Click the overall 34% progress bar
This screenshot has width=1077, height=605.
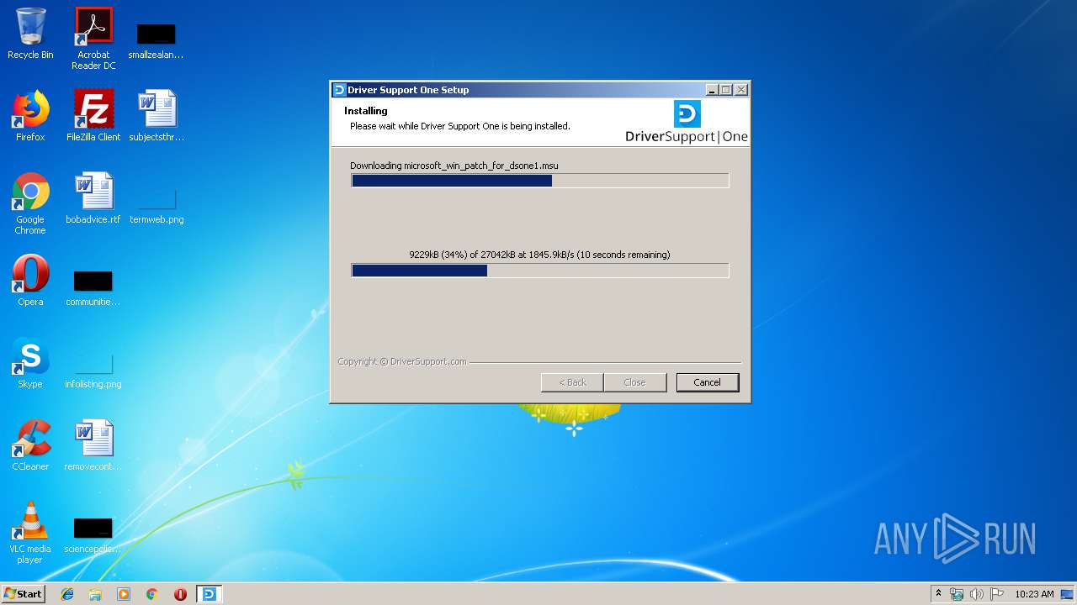(540, 271)
